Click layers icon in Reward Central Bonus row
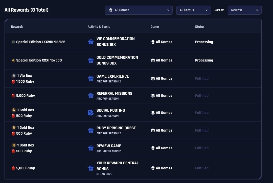Screen dimensions: 273x183 153,168
